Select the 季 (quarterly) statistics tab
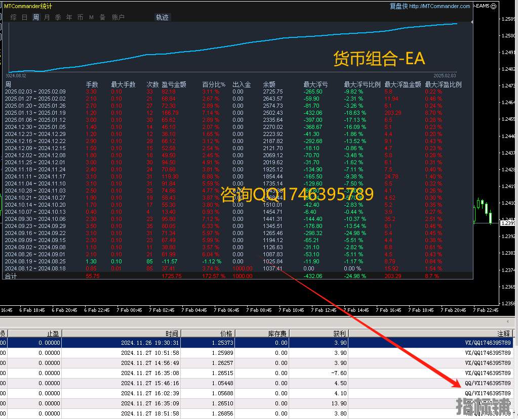This screenshot has height=419, width=518. tap(58, 17)
